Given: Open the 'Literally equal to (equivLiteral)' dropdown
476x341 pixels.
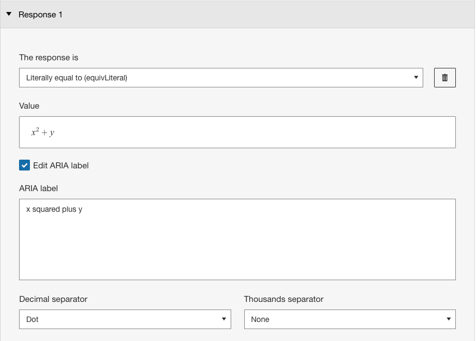Looking at the screenshot, I should pyautogui.click(x=221, y=78).
